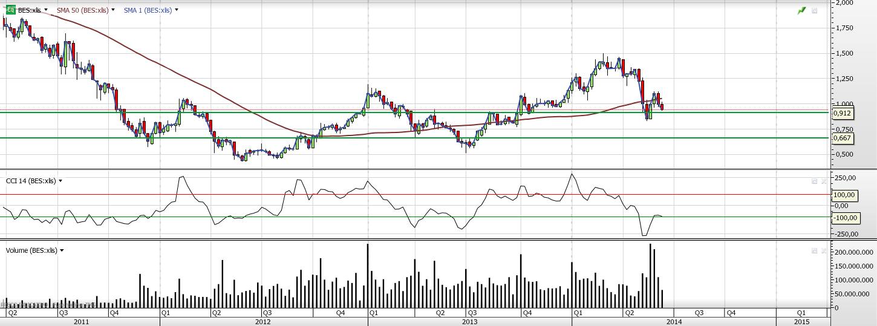Open the CCI 14 dropdown arrow
Viewport: 877px width, 326px height.
60,181
